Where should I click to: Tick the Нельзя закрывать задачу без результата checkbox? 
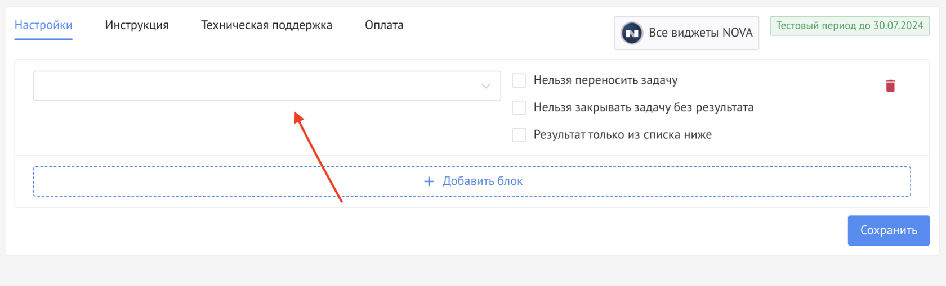pyautogui.click(x=519, y=107)
